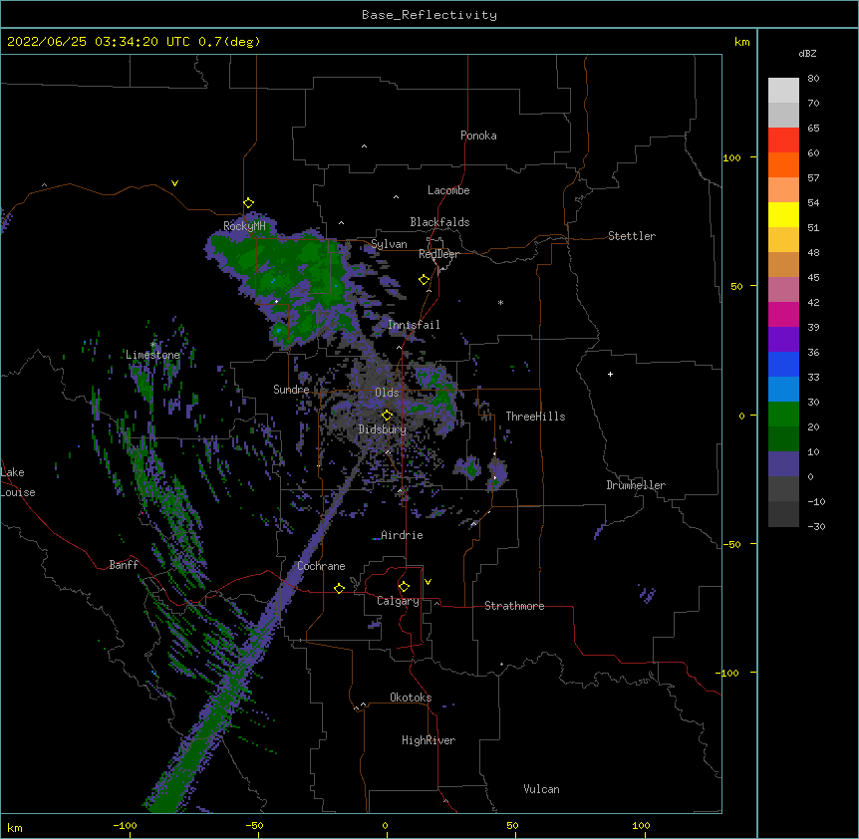Click the Okotoks label
This screenshot has width=859, height=839.
(x=411, y=698)
